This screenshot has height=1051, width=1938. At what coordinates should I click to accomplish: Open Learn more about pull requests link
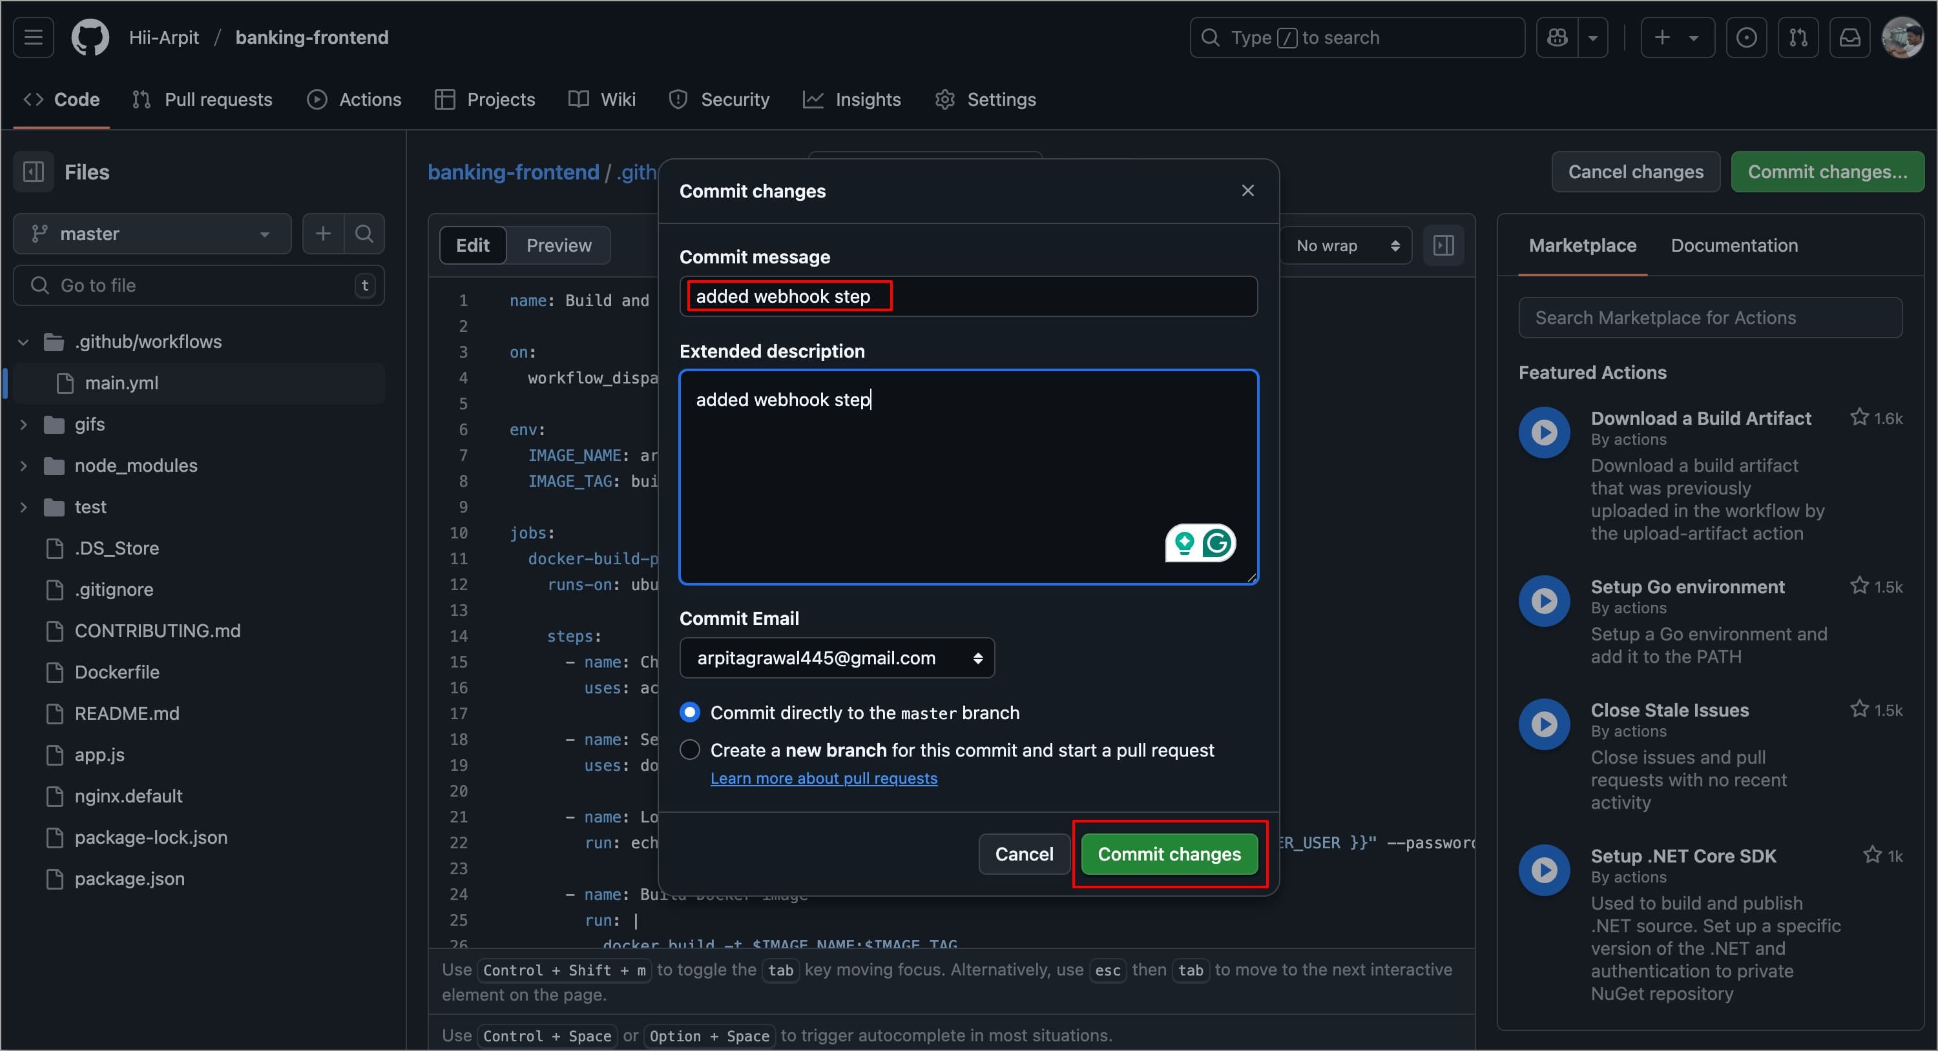coord(823,778)
